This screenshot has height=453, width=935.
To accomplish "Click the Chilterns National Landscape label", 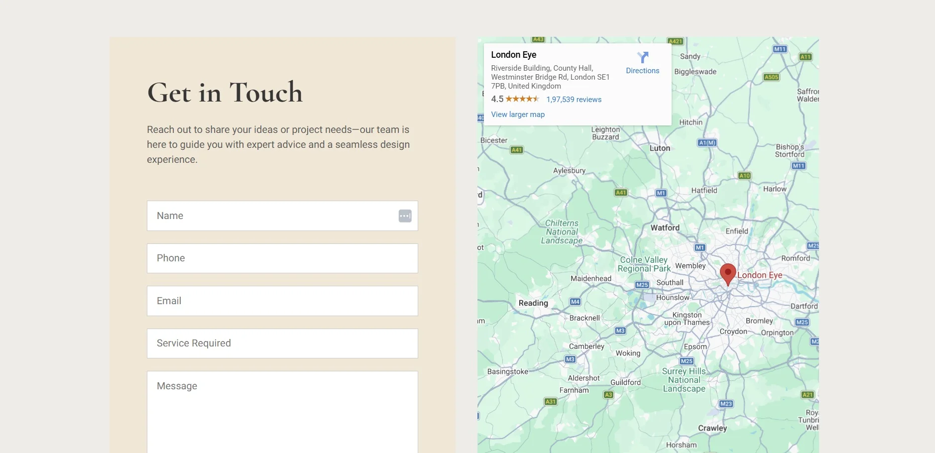I will pyautogui.click(x=562, y=232).
